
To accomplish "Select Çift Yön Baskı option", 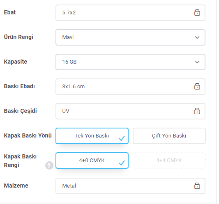I will 169,136.
